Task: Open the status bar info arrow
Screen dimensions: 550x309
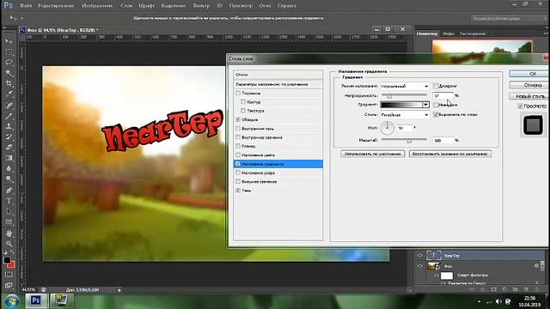Action: [x=119, y=290]
